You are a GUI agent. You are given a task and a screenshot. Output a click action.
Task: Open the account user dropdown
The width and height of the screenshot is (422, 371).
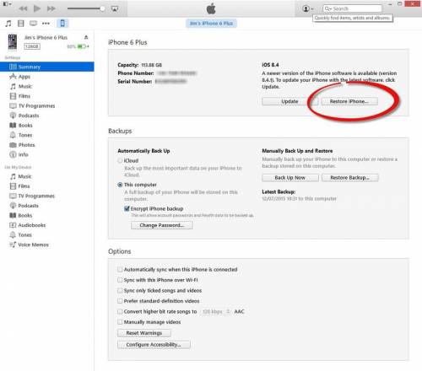308,8
